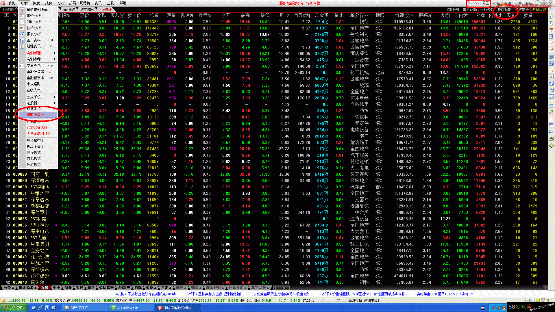The width and height of the screenshot is (555, 312).
Task: Expand the 定制品种 submenu
Action: (38, 59)
